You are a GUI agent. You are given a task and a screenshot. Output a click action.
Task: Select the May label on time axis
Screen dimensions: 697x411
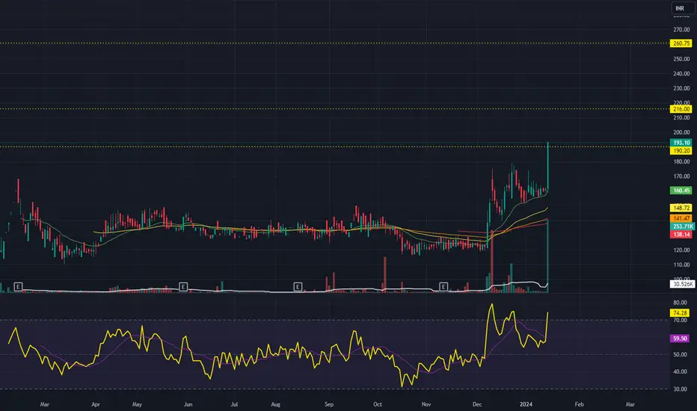[137, 404]
